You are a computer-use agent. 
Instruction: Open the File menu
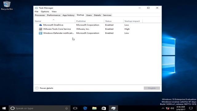[x=37, y=12]
